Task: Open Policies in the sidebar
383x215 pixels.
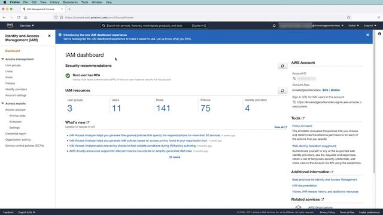Action: pyautogui.click(x=10, y=84)
